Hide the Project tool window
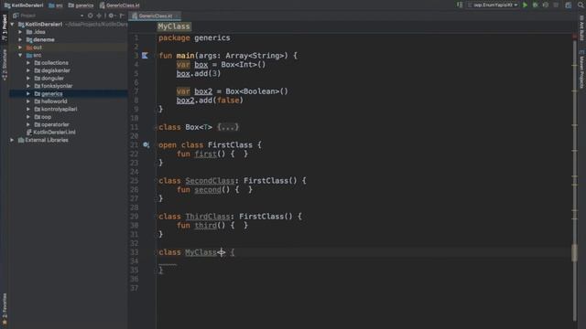This screenshot has height=329, width=586. click(x=122, y=16)
